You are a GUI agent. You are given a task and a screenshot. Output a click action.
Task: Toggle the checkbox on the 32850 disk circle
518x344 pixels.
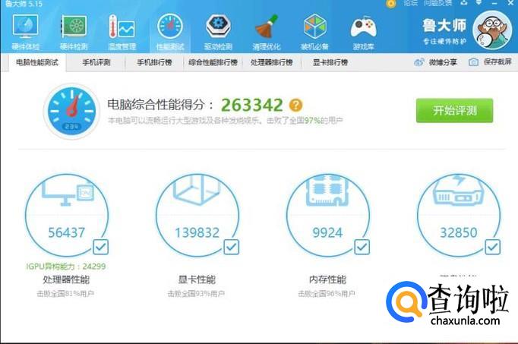point(492,247)
